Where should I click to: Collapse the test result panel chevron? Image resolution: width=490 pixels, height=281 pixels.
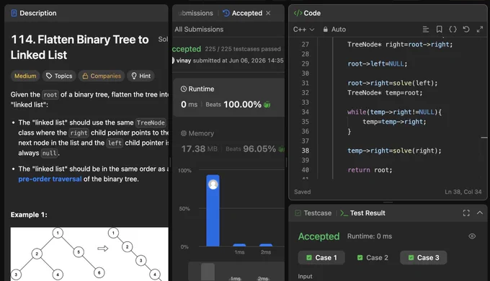(x=480, y=213)
